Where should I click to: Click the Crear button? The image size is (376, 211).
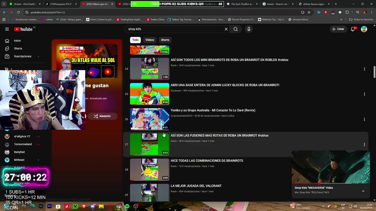pyautogui.click(x=338, y=29)
